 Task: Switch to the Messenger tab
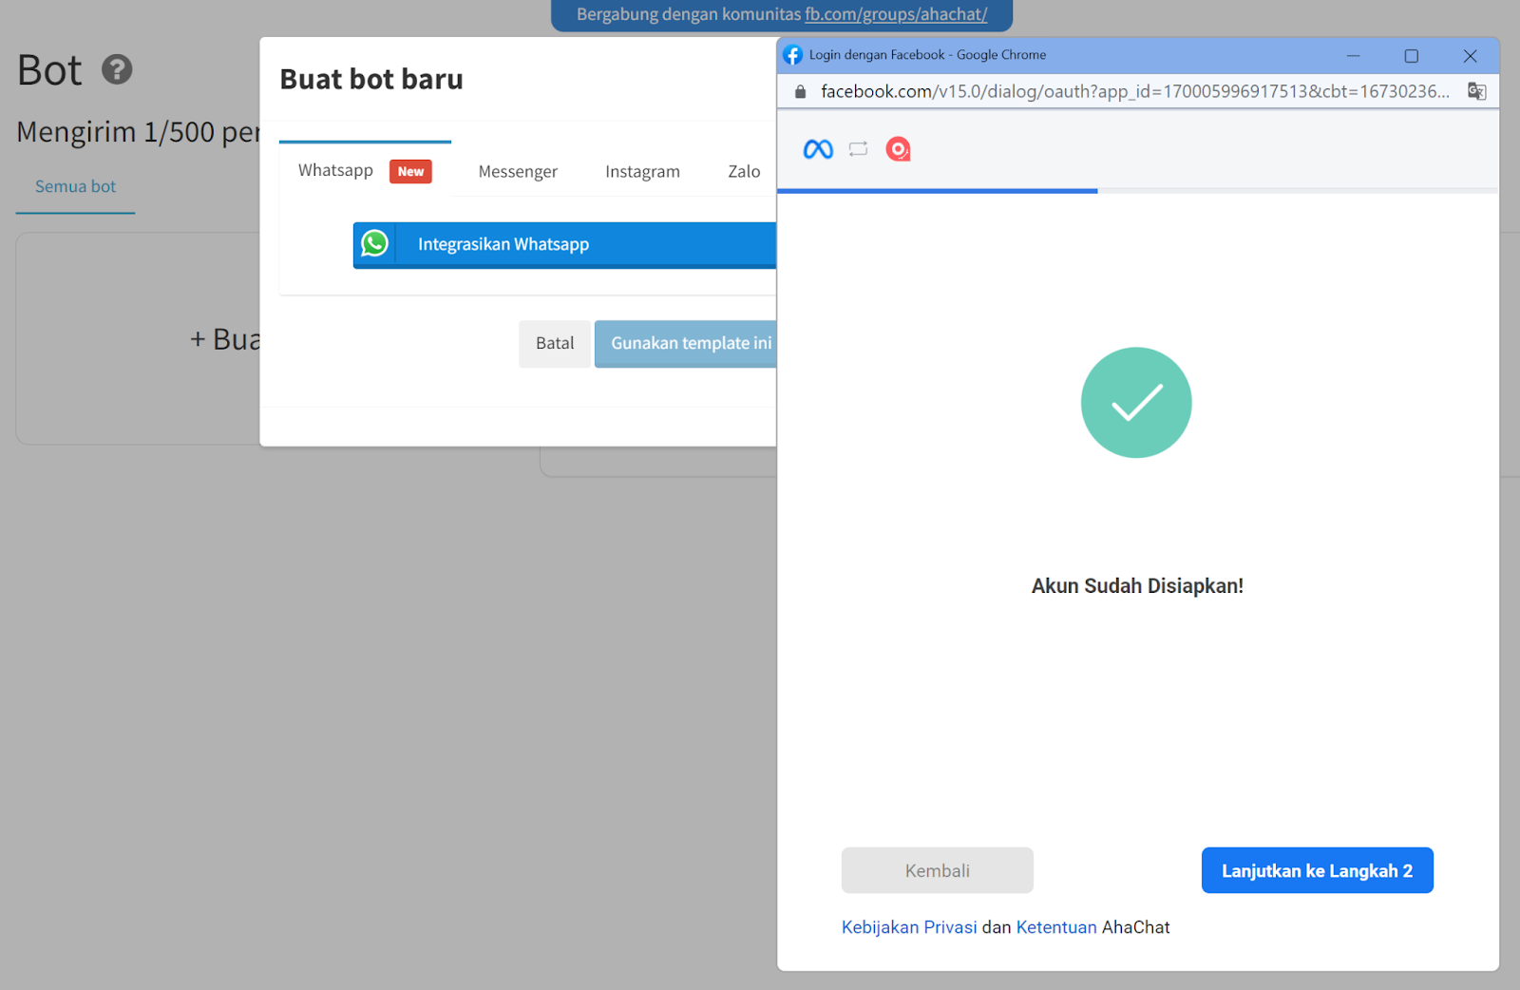pos(518,171)
